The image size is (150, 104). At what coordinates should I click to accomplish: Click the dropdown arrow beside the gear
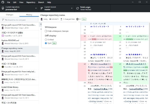pos(80,19)
